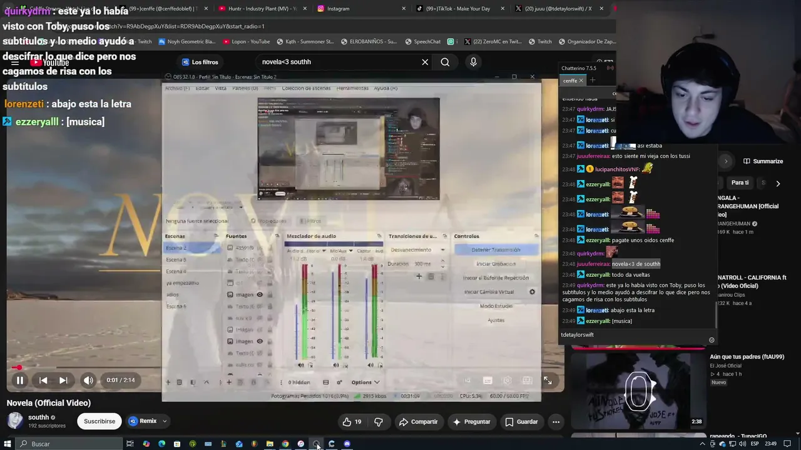
Task: Open the Organizador De Zap bookmark
Action: pos(586,42)
